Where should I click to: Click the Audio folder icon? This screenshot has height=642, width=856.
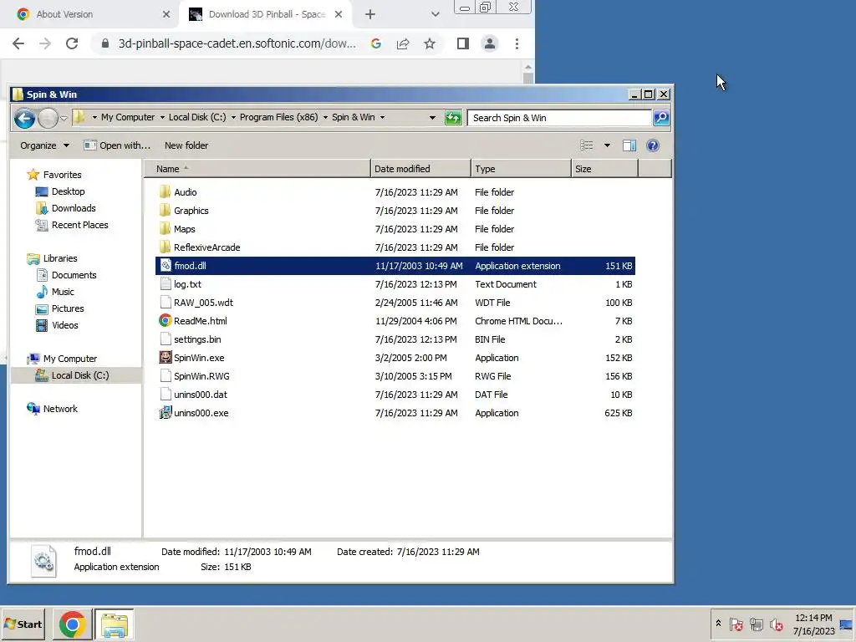[x=165, y=191]
